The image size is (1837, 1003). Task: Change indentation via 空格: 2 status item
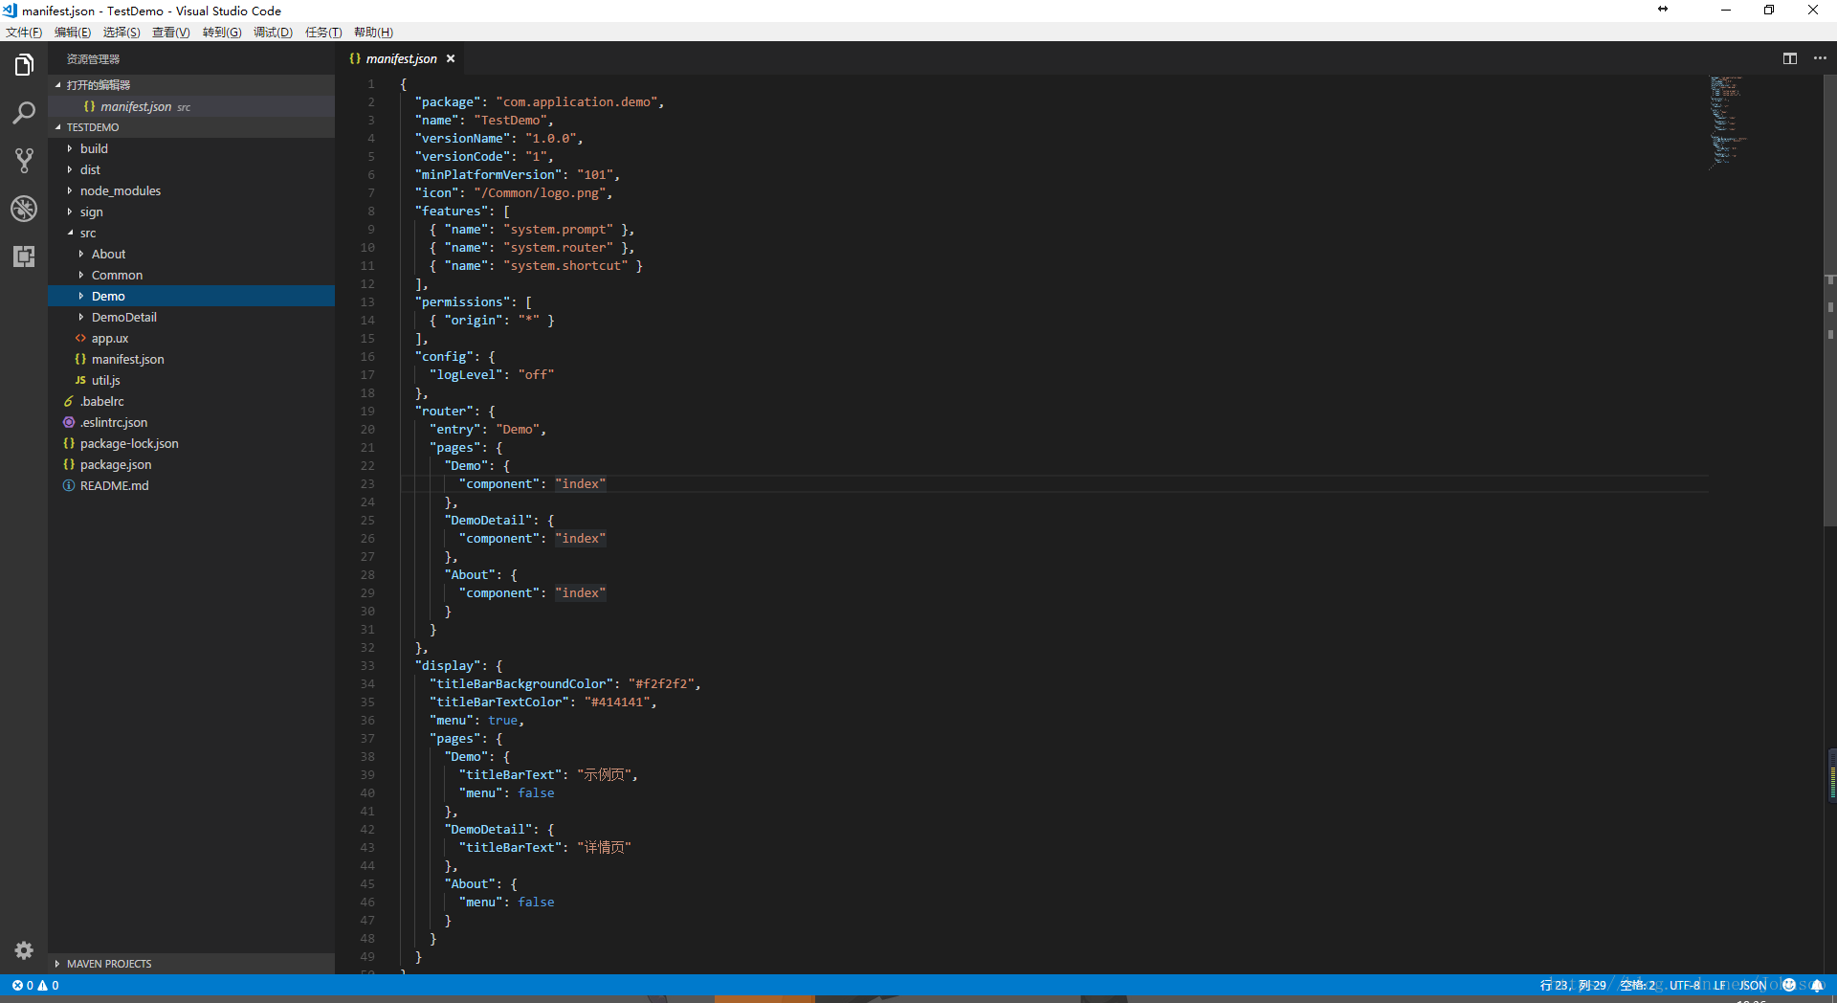[x=1637, y=985]
